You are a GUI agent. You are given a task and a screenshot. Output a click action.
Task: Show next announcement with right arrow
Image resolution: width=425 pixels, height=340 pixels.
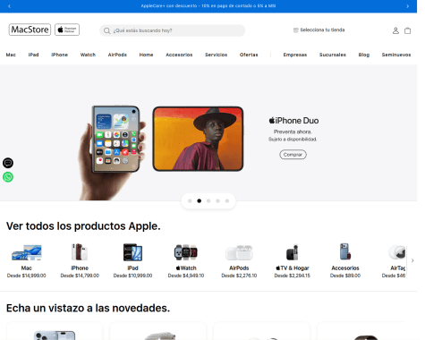click(407, 6)
